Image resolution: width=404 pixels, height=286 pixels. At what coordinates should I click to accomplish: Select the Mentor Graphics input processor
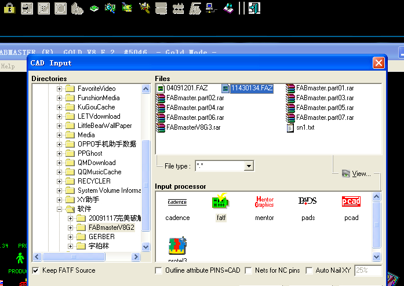pyautogui.click(x=264, y=208)
